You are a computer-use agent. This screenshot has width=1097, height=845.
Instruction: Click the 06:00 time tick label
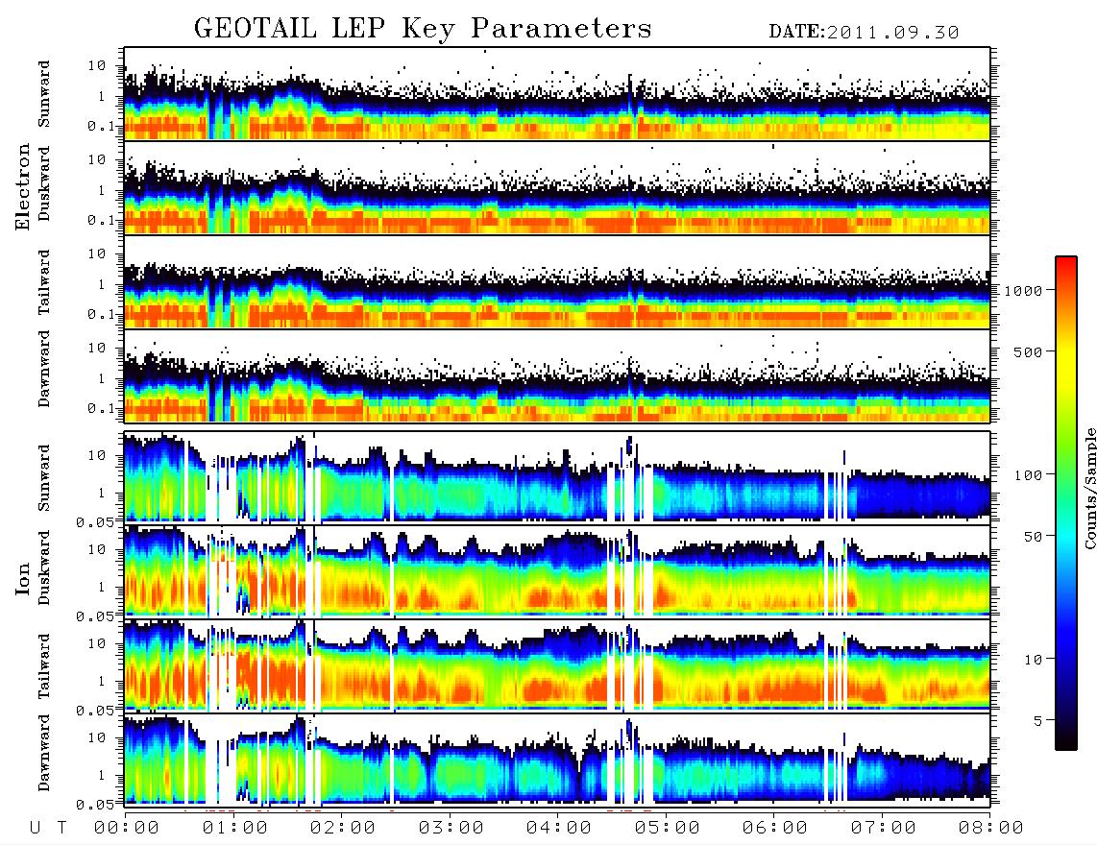pyautogui.click(x=775, y=829)
